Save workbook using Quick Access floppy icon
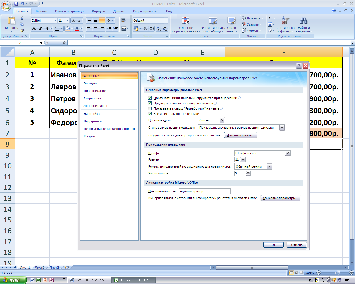The image size is (355, 284). click(x=16, y=4)
